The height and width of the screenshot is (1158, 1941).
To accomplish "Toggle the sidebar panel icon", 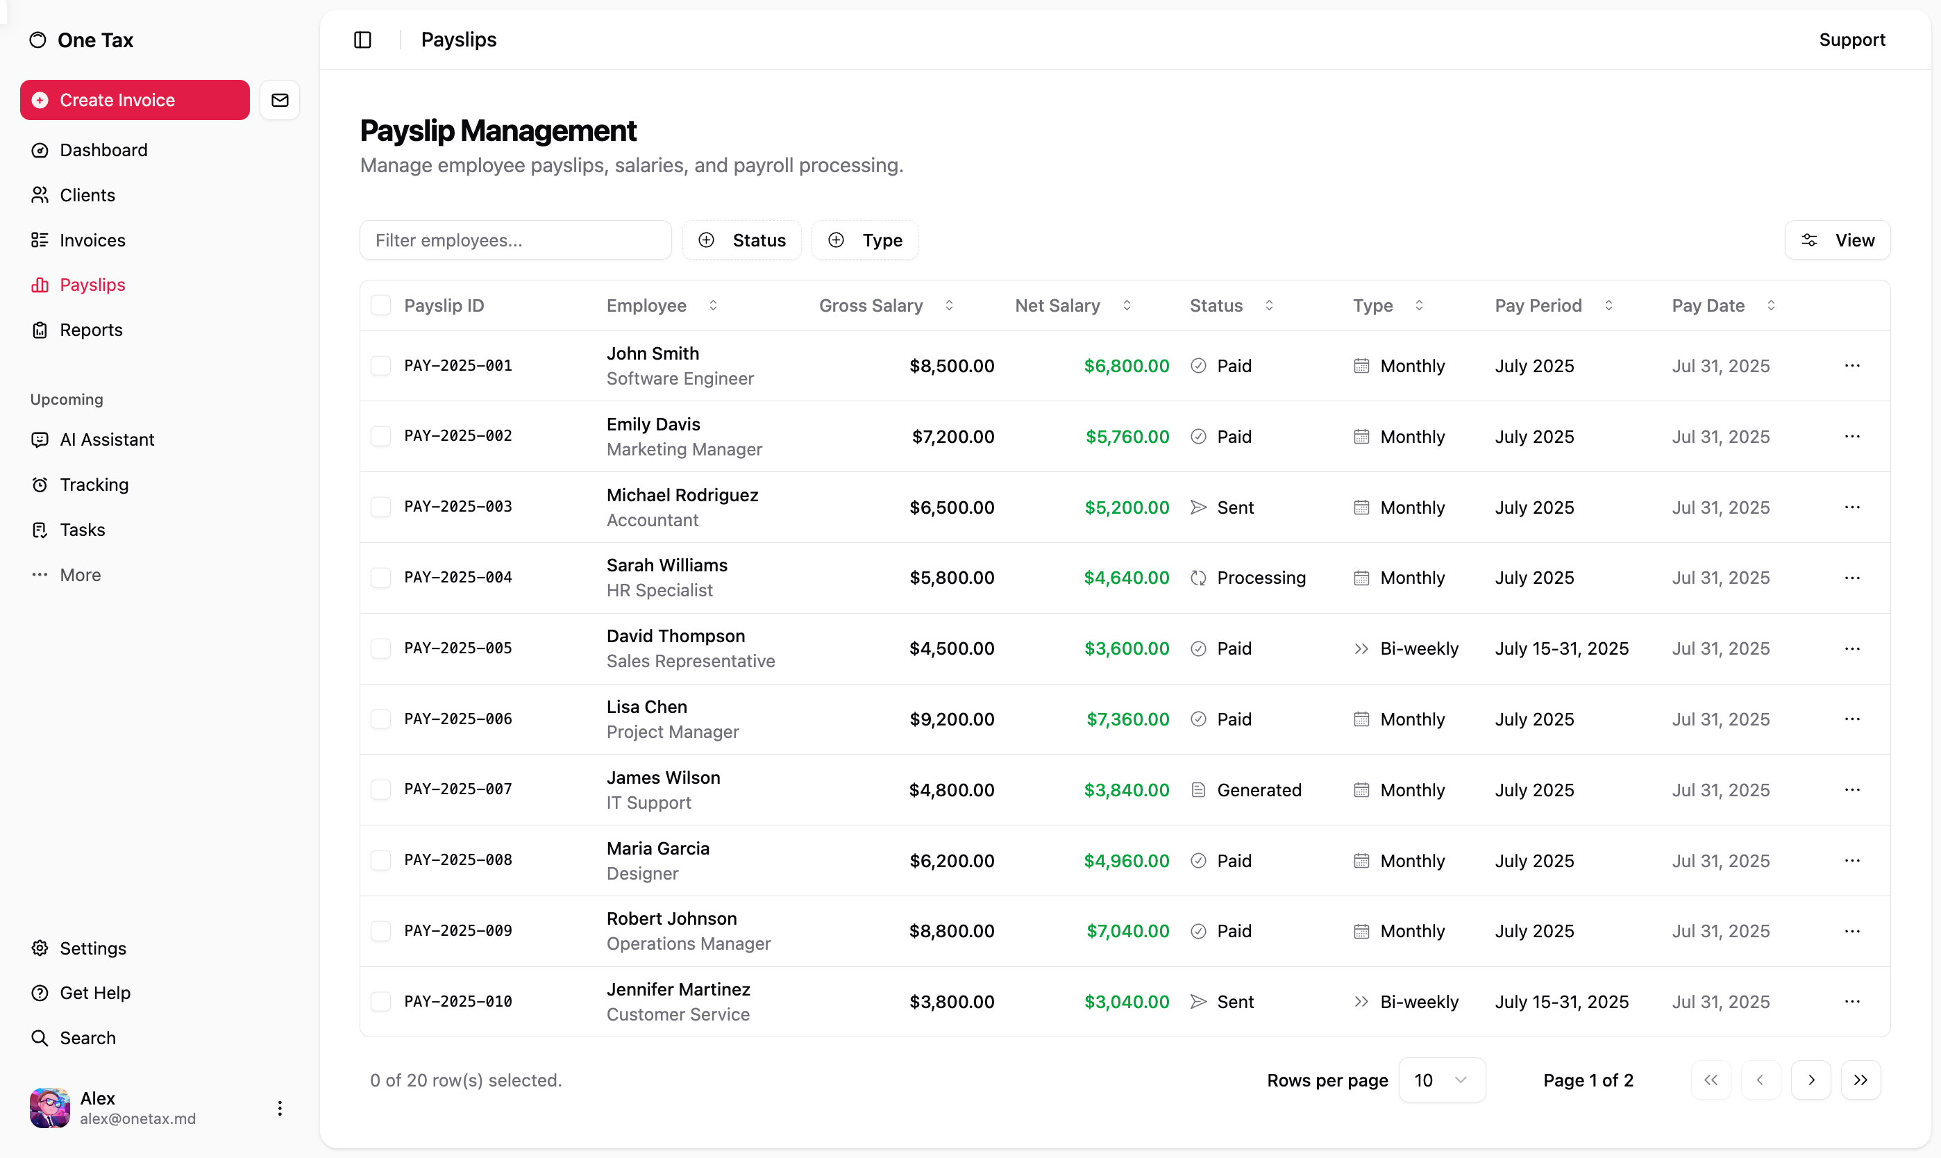I will click(363, 40).
